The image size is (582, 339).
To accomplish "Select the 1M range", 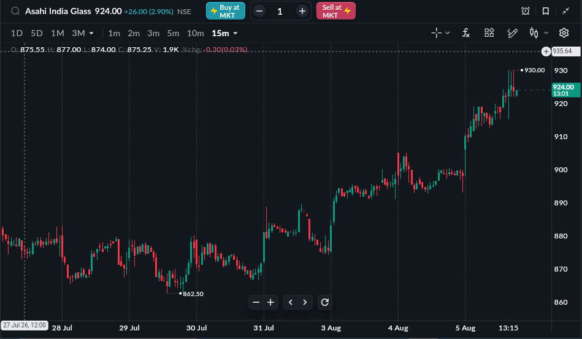I will [x=58, y=33].
